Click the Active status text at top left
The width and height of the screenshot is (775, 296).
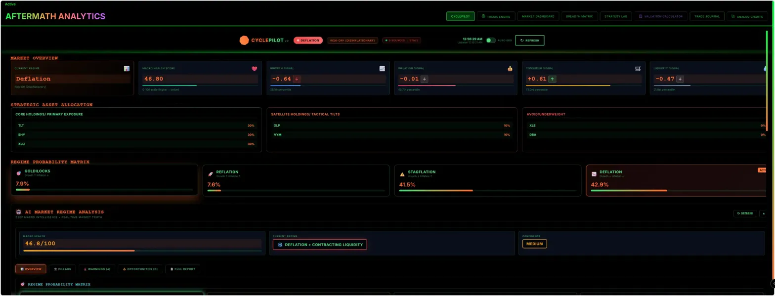pos(10,4)
